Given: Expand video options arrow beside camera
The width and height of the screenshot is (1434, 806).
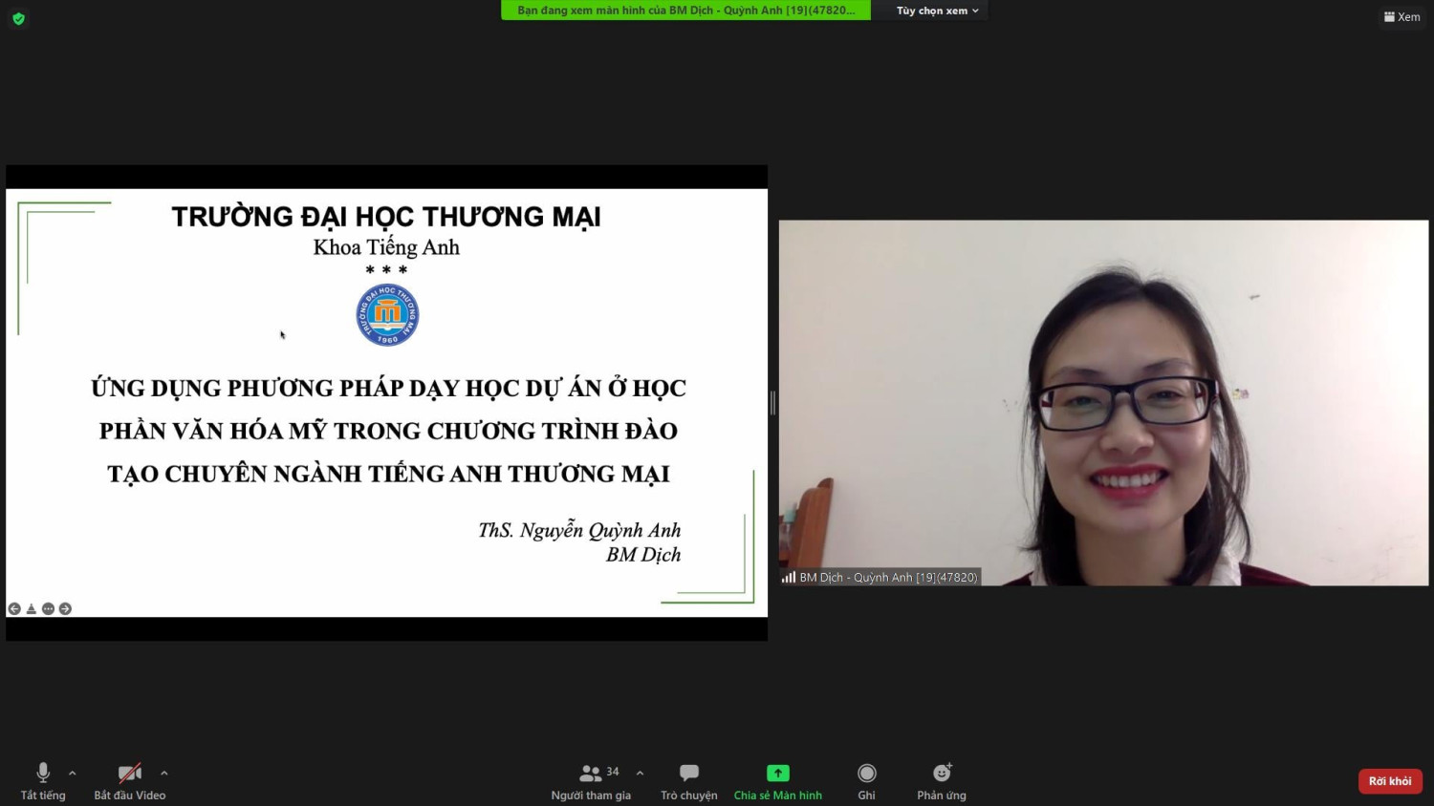Looking at the screenshot, I should 164,774.
